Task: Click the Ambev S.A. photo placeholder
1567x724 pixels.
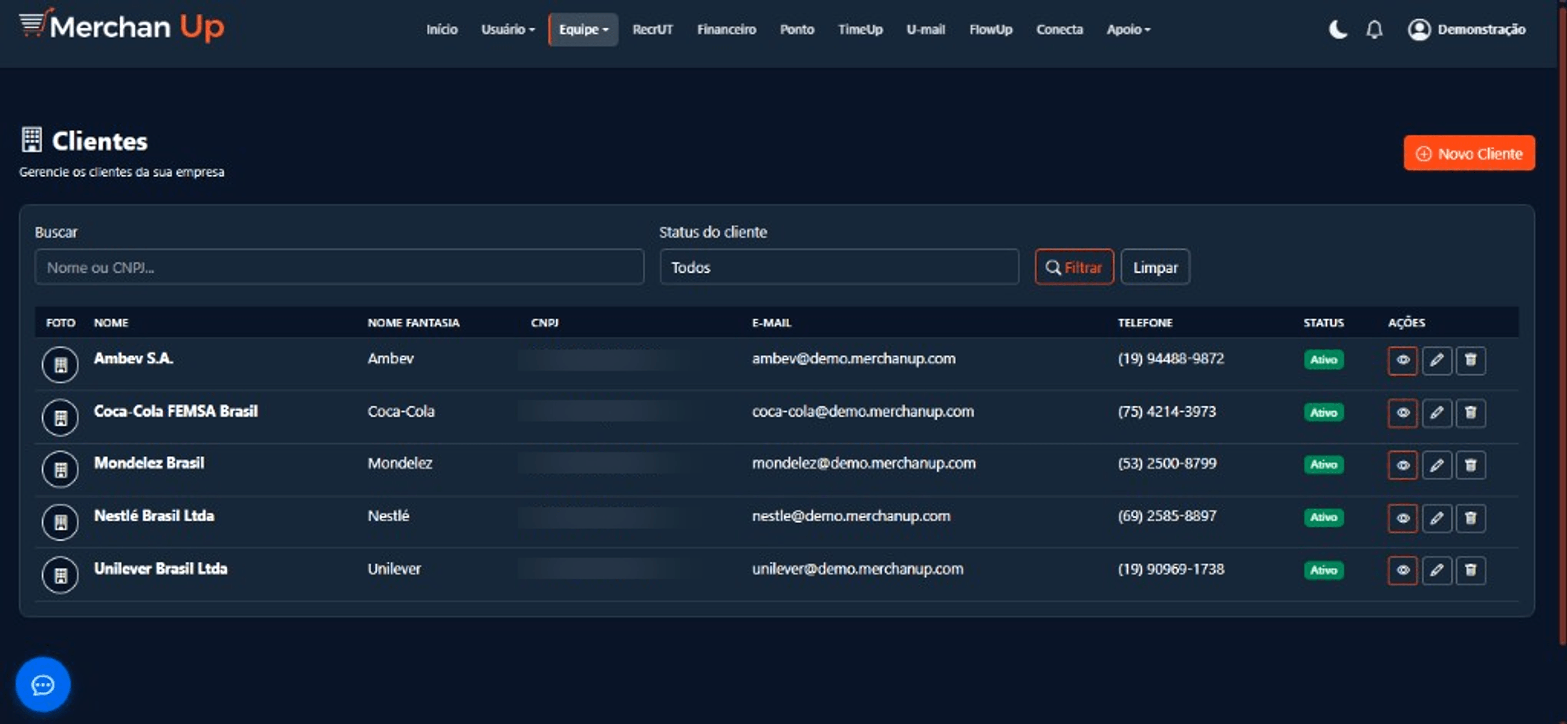Action: coord(60,364)
